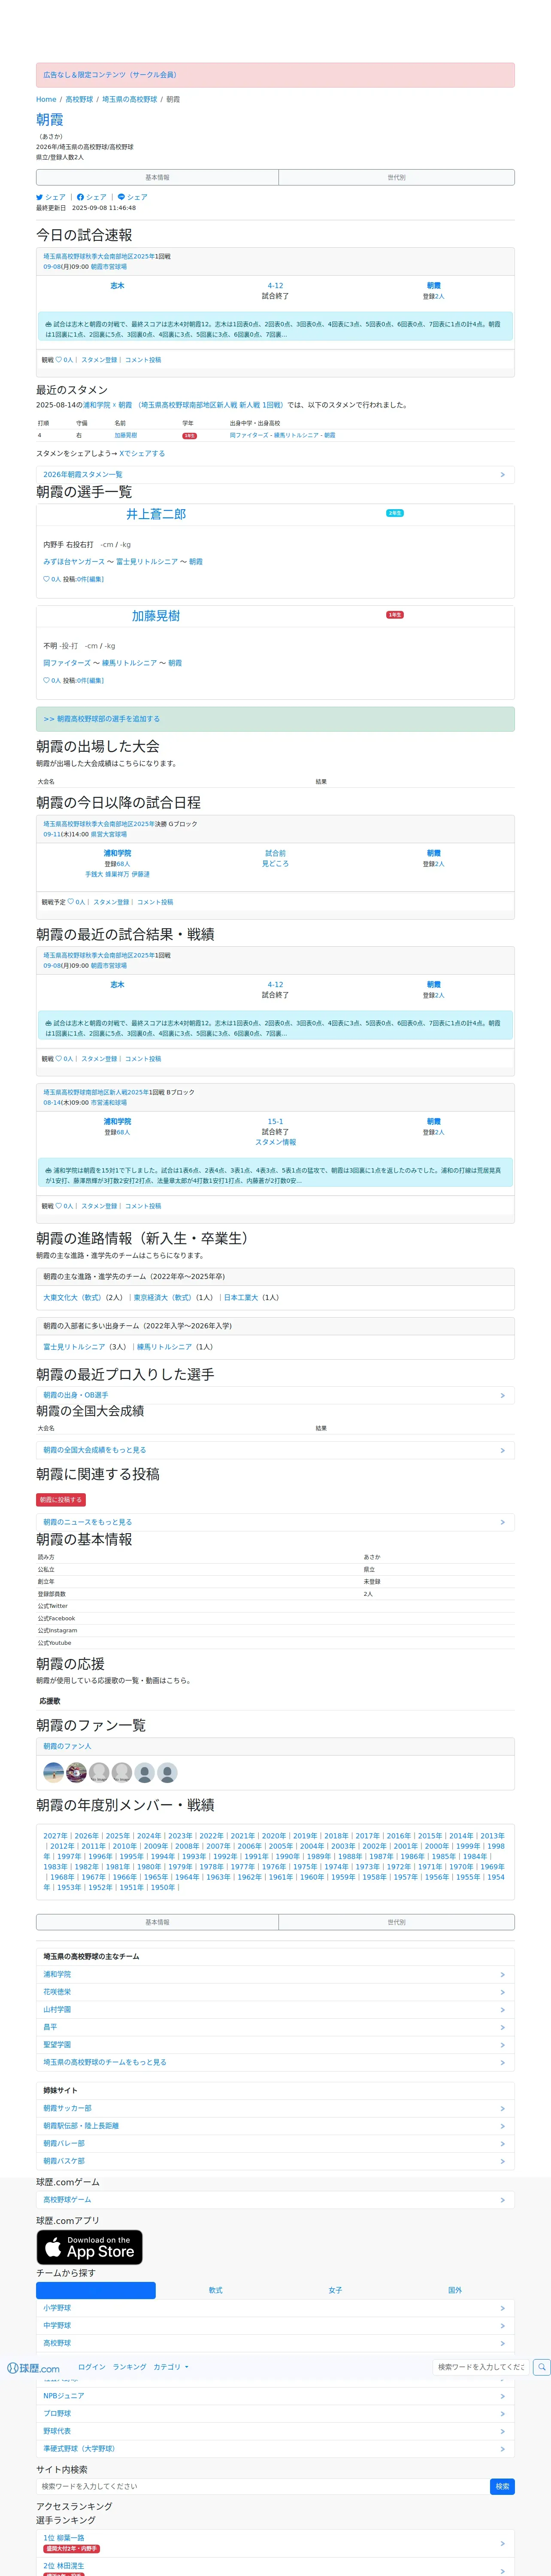
Task: Click the 1950年 year link
Action: 162,1887
